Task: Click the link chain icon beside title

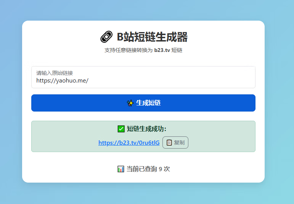Action: (106, 37)
